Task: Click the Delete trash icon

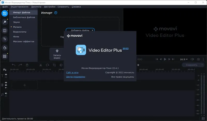Action: pos(27,65)
